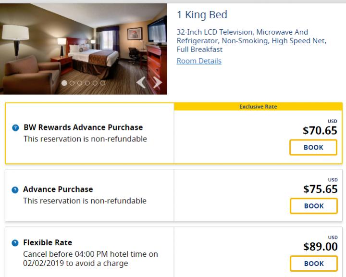346x277 pixels.
Task: Select the BW Rewards Advance Purchase title
Action: (83, 127)
